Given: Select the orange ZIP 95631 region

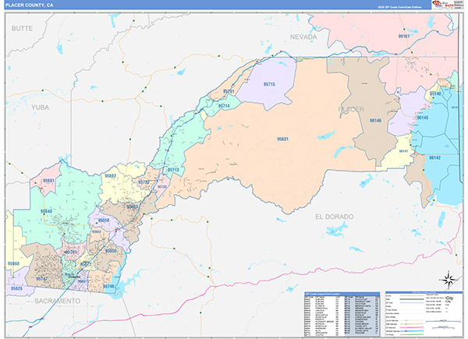Looking at the screenshot, I should coord(282,138).
